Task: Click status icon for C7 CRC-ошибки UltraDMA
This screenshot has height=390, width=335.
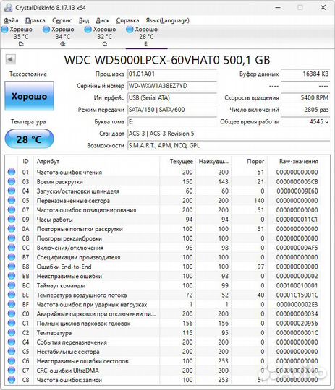Action: pyautogui.click(x=12, y=370)
